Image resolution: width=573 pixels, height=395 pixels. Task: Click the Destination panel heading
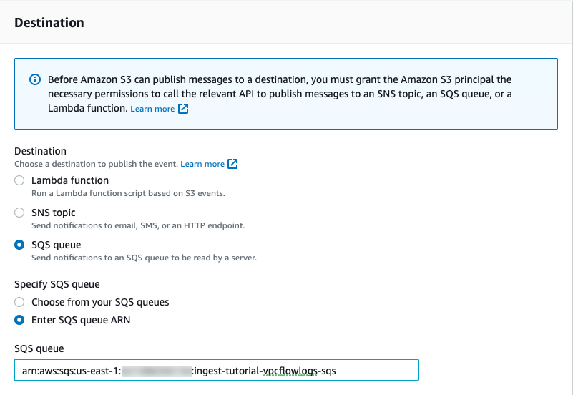point(49,23)
